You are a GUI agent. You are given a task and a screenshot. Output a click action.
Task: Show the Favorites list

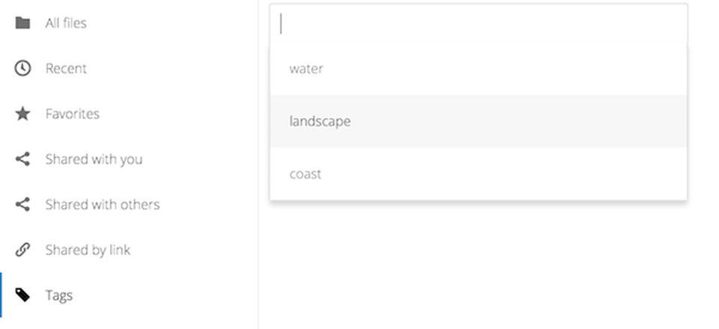[73, 114]
